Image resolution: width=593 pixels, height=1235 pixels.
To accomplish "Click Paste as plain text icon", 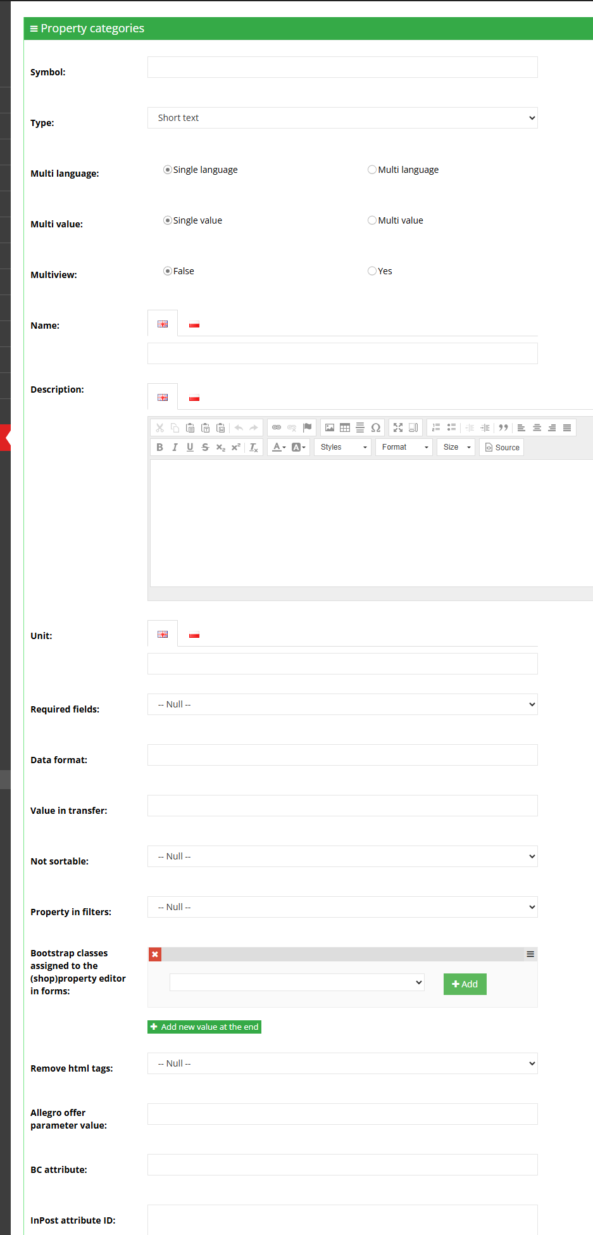I will (205, 427).
